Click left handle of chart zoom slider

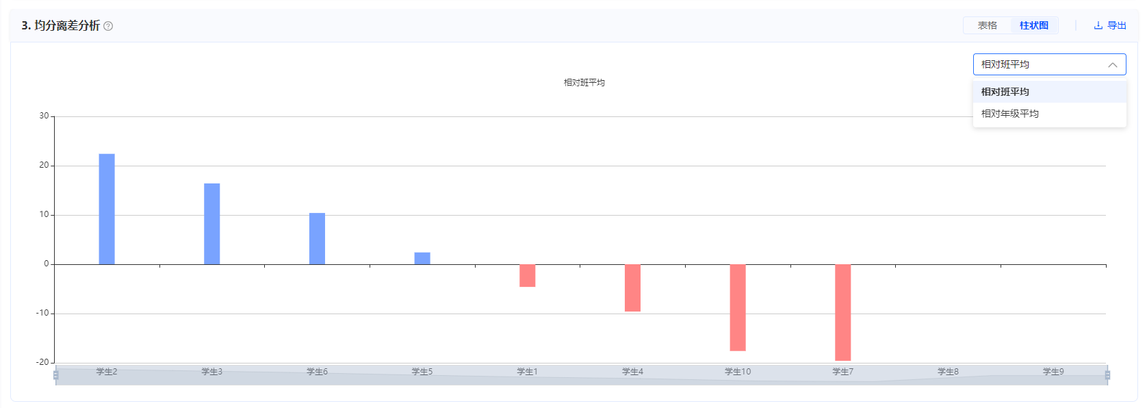point(56,374)
